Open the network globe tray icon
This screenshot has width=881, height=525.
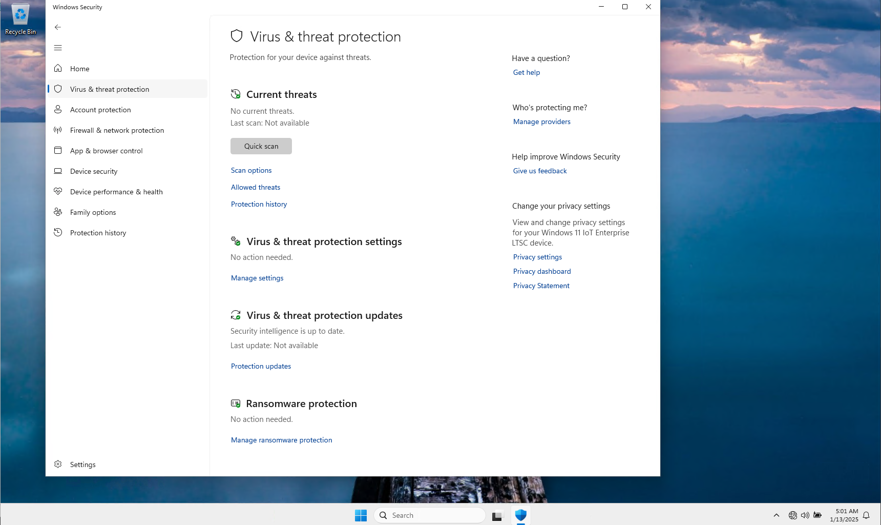(793, 515)
